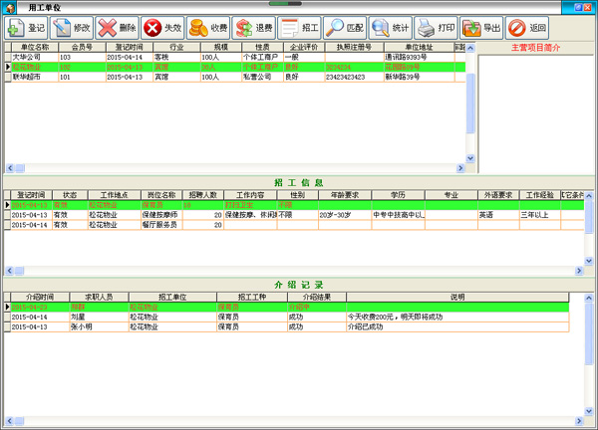Click the 企业评价 column header
The height and width of the screenshot is (430, 598).
point(304,47)
